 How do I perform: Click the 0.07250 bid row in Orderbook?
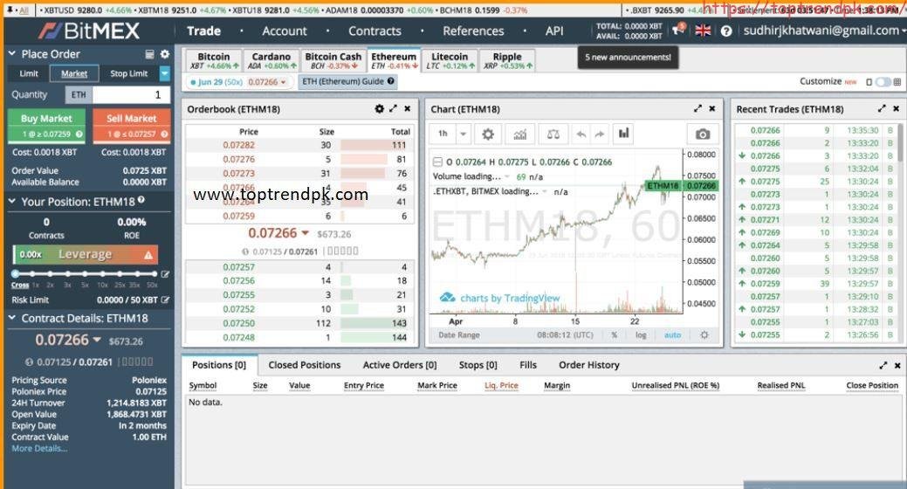[299, 323]
